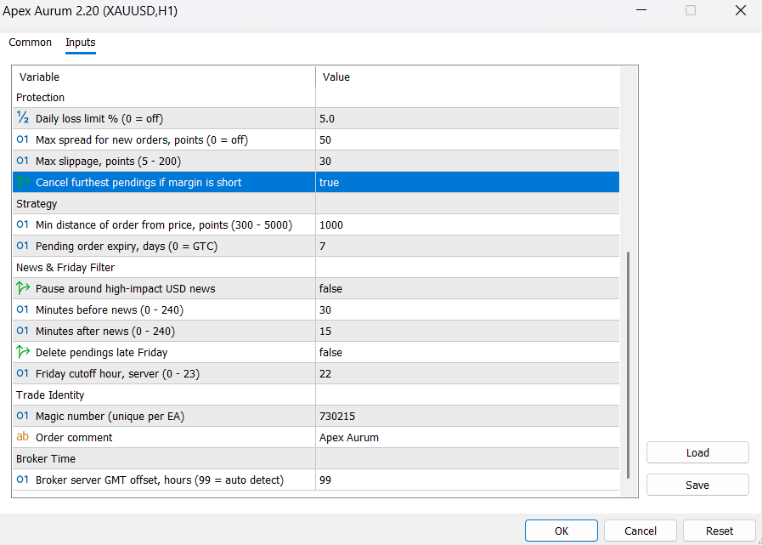
Task: Toggle the false value for Delete pendings late Friday
Action: point(467,352)
